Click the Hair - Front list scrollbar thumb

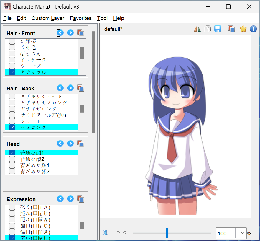pyautogui.click(x=82, y=53)
